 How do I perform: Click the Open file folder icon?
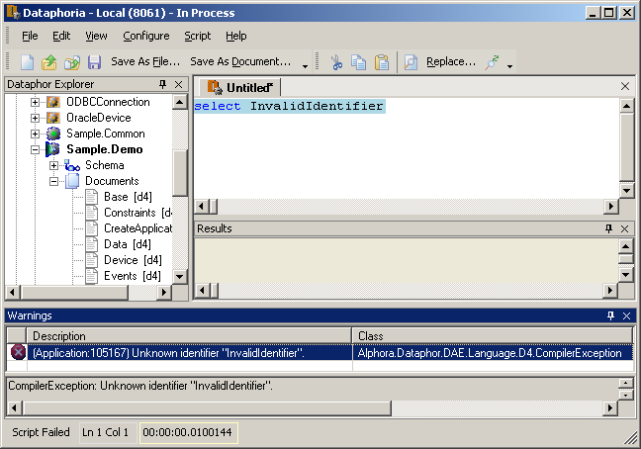[x=49, y=62]
